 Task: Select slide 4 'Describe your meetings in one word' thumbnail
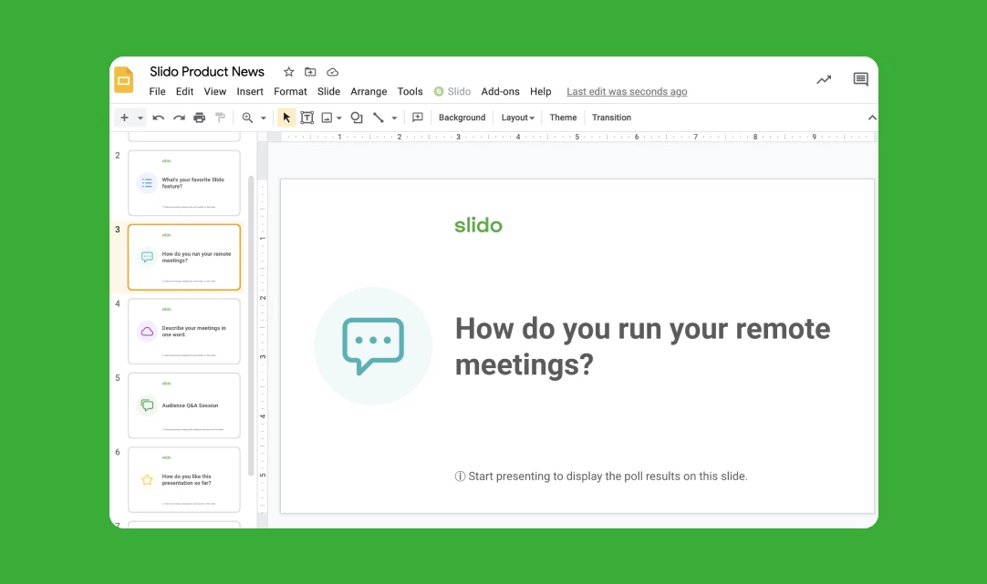pos(183,332)
